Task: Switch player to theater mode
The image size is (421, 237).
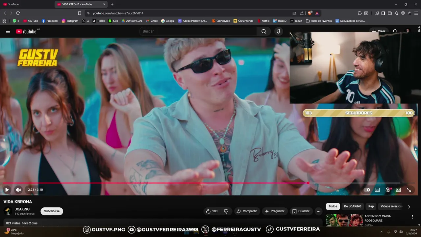Action: (398, 190)
